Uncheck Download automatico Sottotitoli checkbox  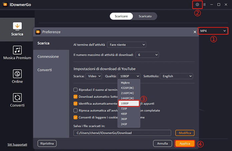pyautogui.click(x=75, y=97)
